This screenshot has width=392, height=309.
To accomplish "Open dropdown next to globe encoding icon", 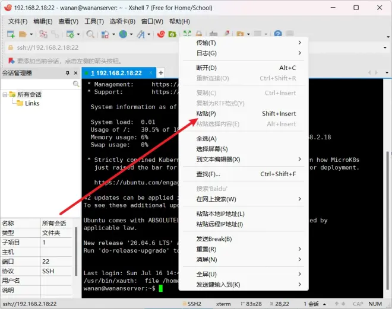I will (131, 34).
